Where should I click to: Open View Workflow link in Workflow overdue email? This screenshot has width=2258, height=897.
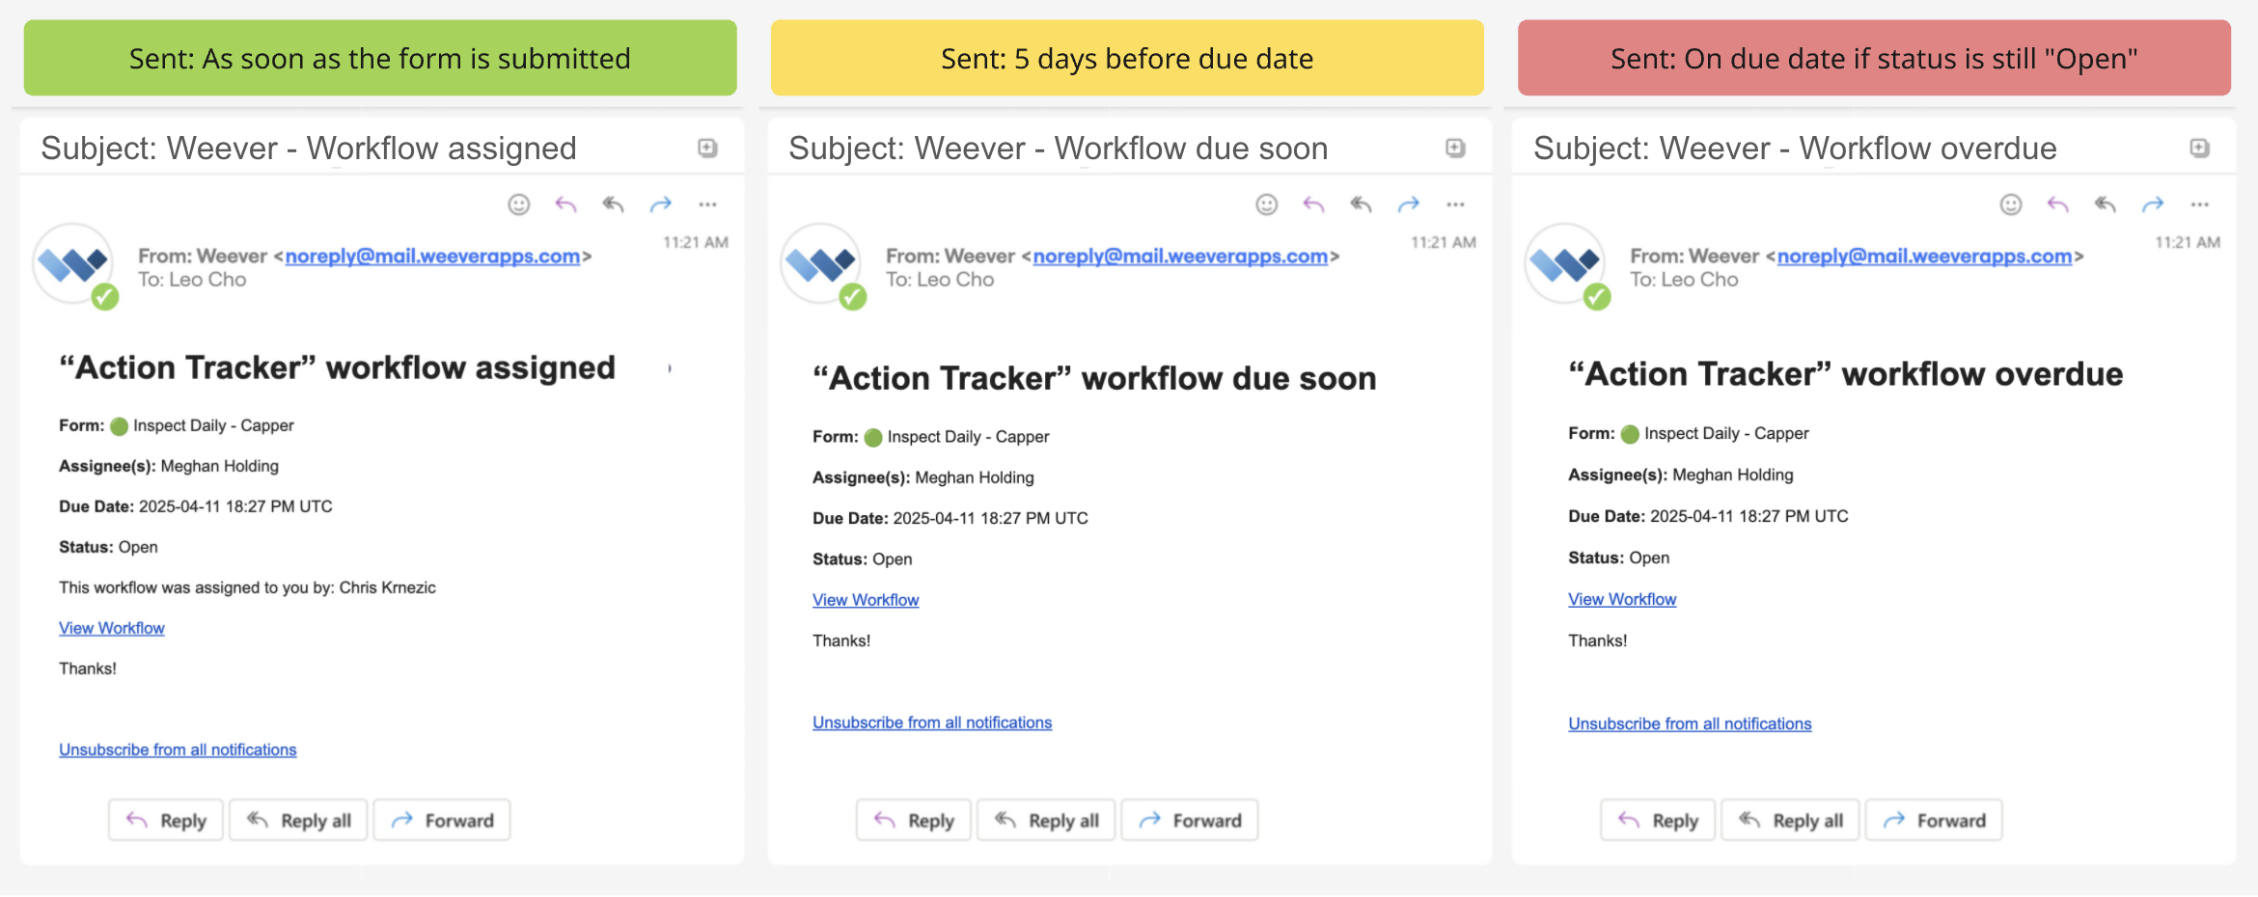click(1622, 599)
